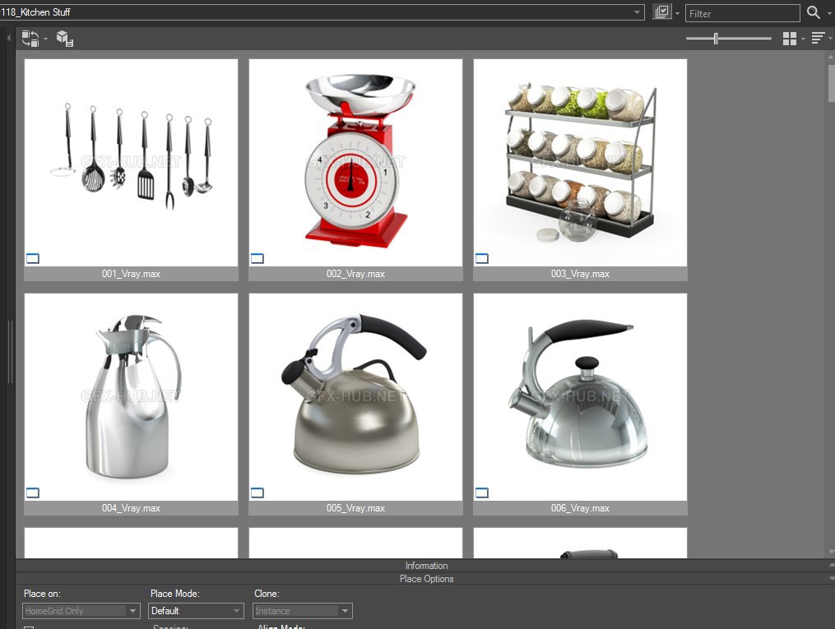Select the kitchen utensils thumbnail 001_Vray.max
The image size is (835, 629).
tap(131, 162)
